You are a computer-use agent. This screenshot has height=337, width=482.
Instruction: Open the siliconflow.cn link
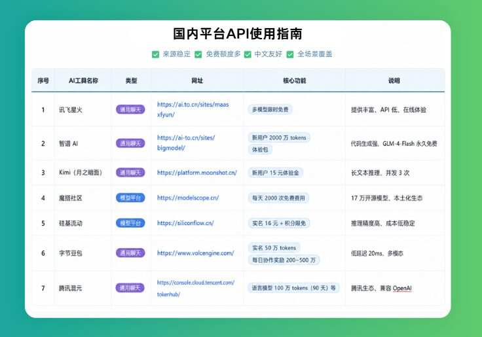pos(185,223)
